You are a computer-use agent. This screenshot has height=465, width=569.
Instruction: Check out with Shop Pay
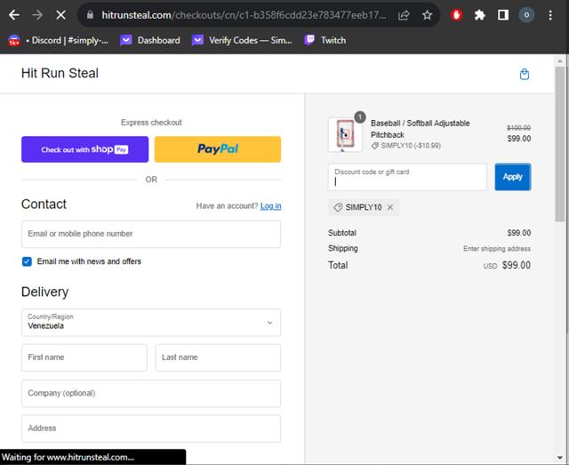pos(85,149)
